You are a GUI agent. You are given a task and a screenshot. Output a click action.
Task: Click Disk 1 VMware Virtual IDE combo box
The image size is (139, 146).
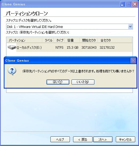pos(69,27)
